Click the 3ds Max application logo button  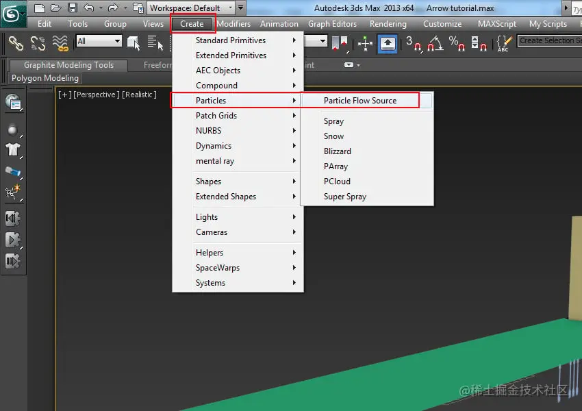pyautogui.click(x=13, y=14)
